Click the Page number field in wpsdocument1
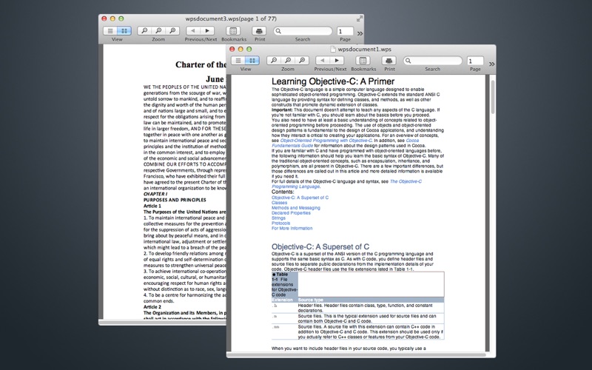The width and height of the screenshot is (592, 370). (475, 61)
